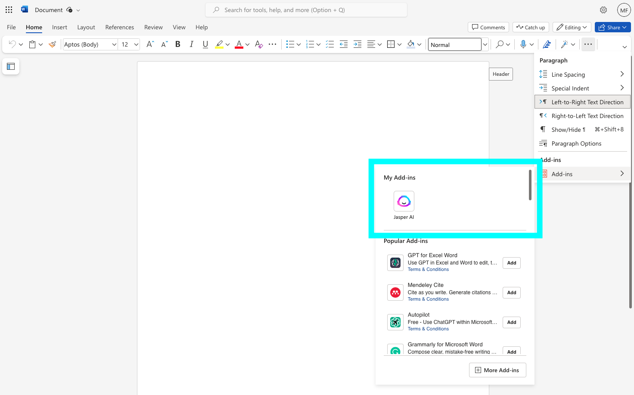Select Left-to-Right Text Direction
This screenshot has width=634, height=395.
tap(582, 102)
